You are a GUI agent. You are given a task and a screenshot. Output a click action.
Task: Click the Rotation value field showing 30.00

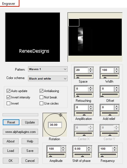55,125
